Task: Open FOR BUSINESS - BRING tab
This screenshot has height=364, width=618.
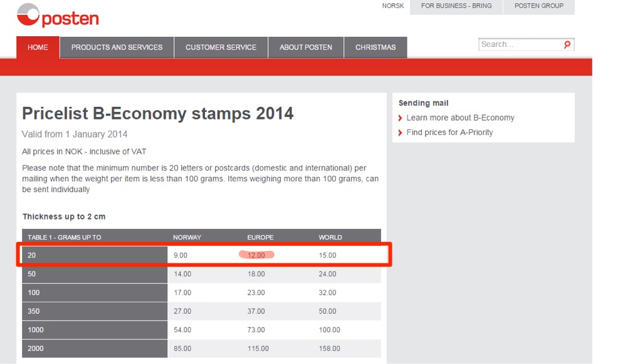Action: click(x=456, y=6)
